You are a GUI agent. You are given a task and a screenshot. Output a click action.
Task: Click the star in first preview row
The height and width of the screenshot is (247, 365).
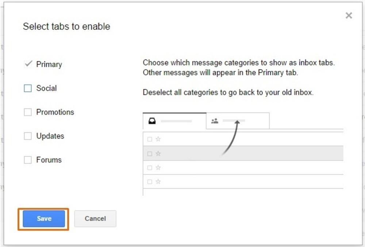158,139
